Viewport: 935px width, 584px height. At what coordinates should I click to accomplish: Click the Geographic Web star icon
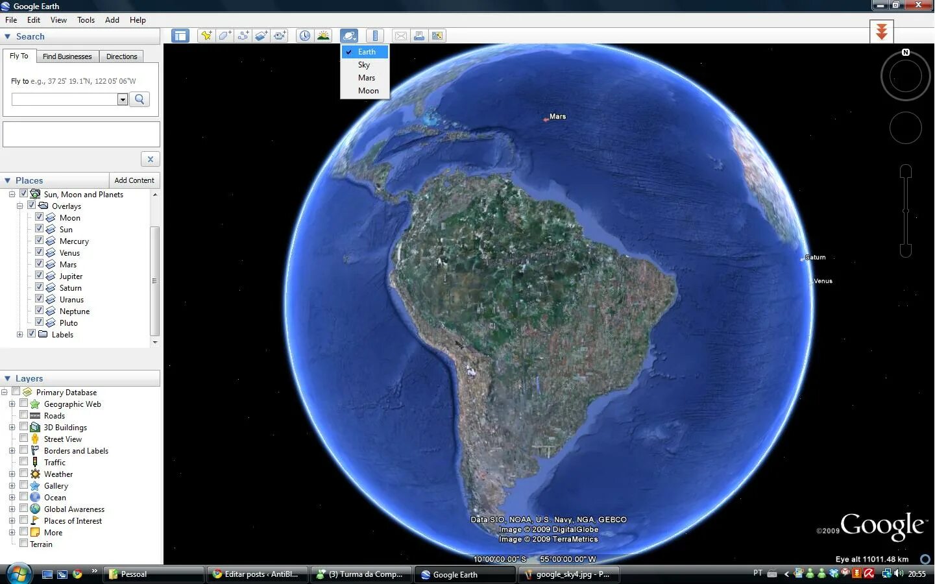tap(35, 404)
